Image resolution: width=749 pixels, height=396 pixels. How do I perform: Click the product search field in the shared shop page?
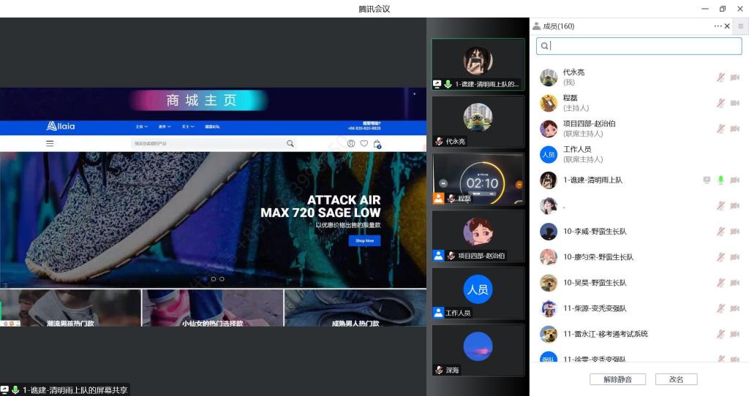coord(214,143)
